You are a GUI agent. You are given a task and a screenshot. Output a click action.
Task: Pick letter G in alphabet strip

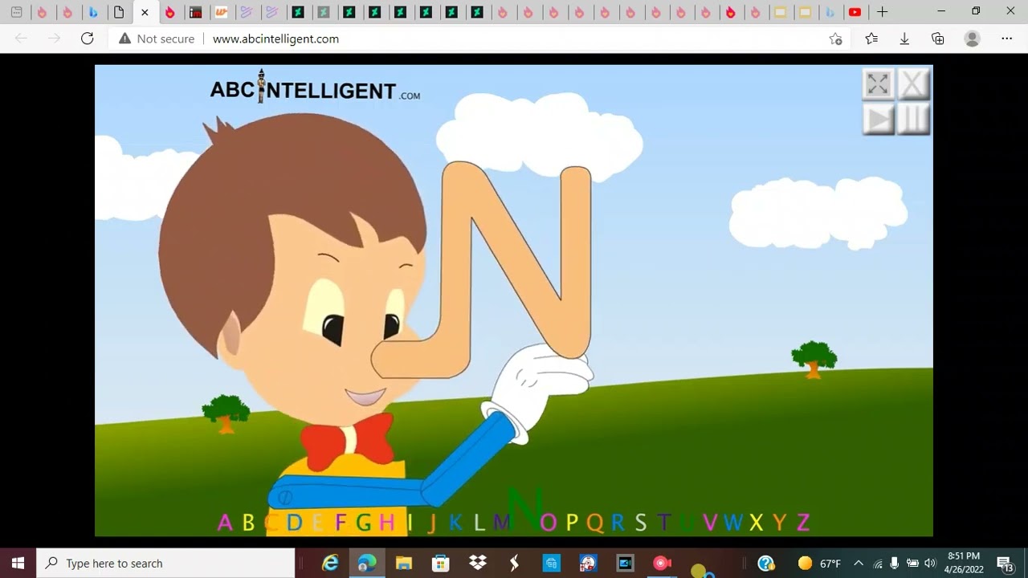pos(364,523)
